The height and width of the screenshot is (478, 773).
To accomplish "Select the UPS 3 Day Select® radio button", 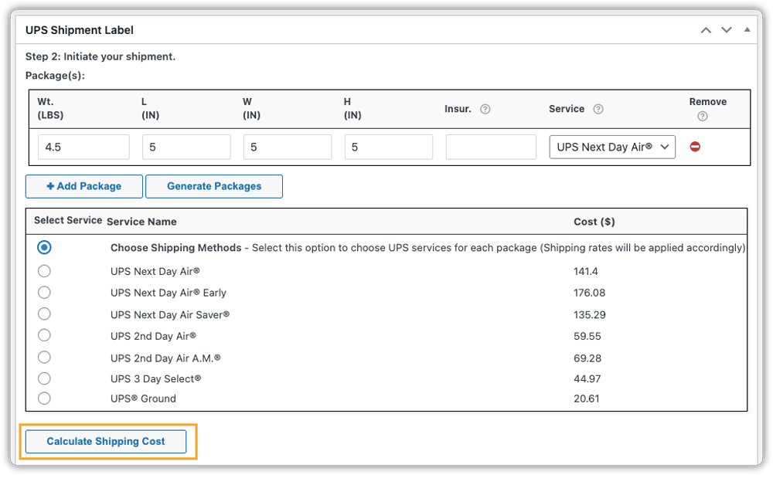I will pyautogui.click(x=44, y=378).
